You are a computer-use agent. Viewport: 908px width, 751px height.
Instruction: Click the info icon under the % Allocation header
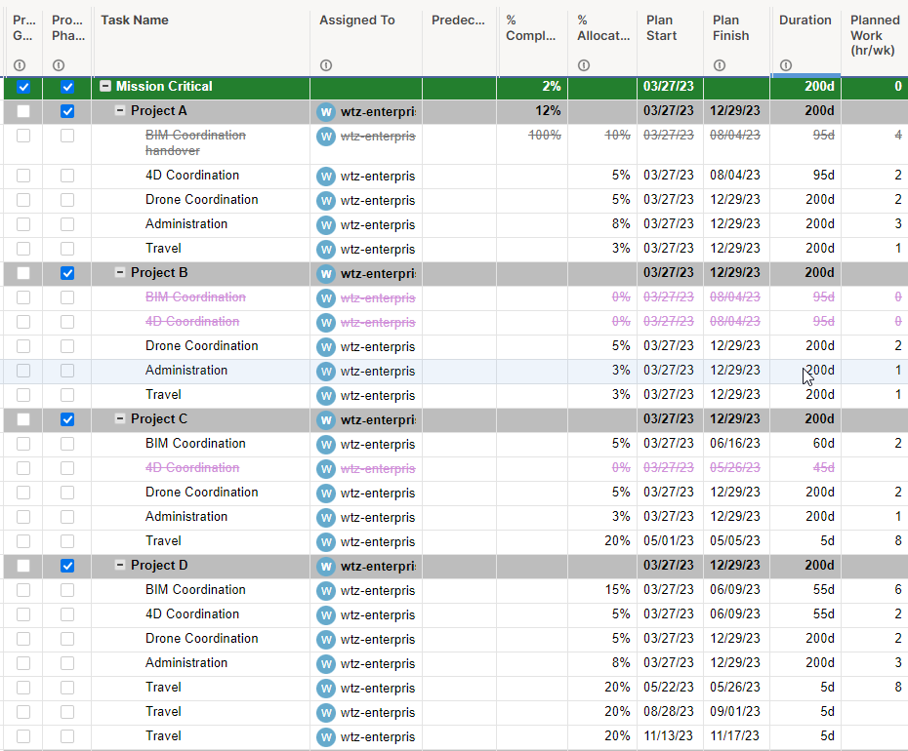click(583, 65)
